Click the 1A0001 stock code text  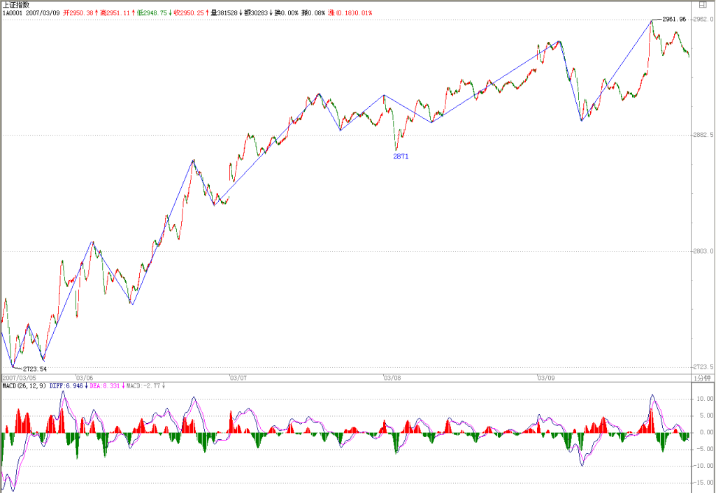click(13, 13)
